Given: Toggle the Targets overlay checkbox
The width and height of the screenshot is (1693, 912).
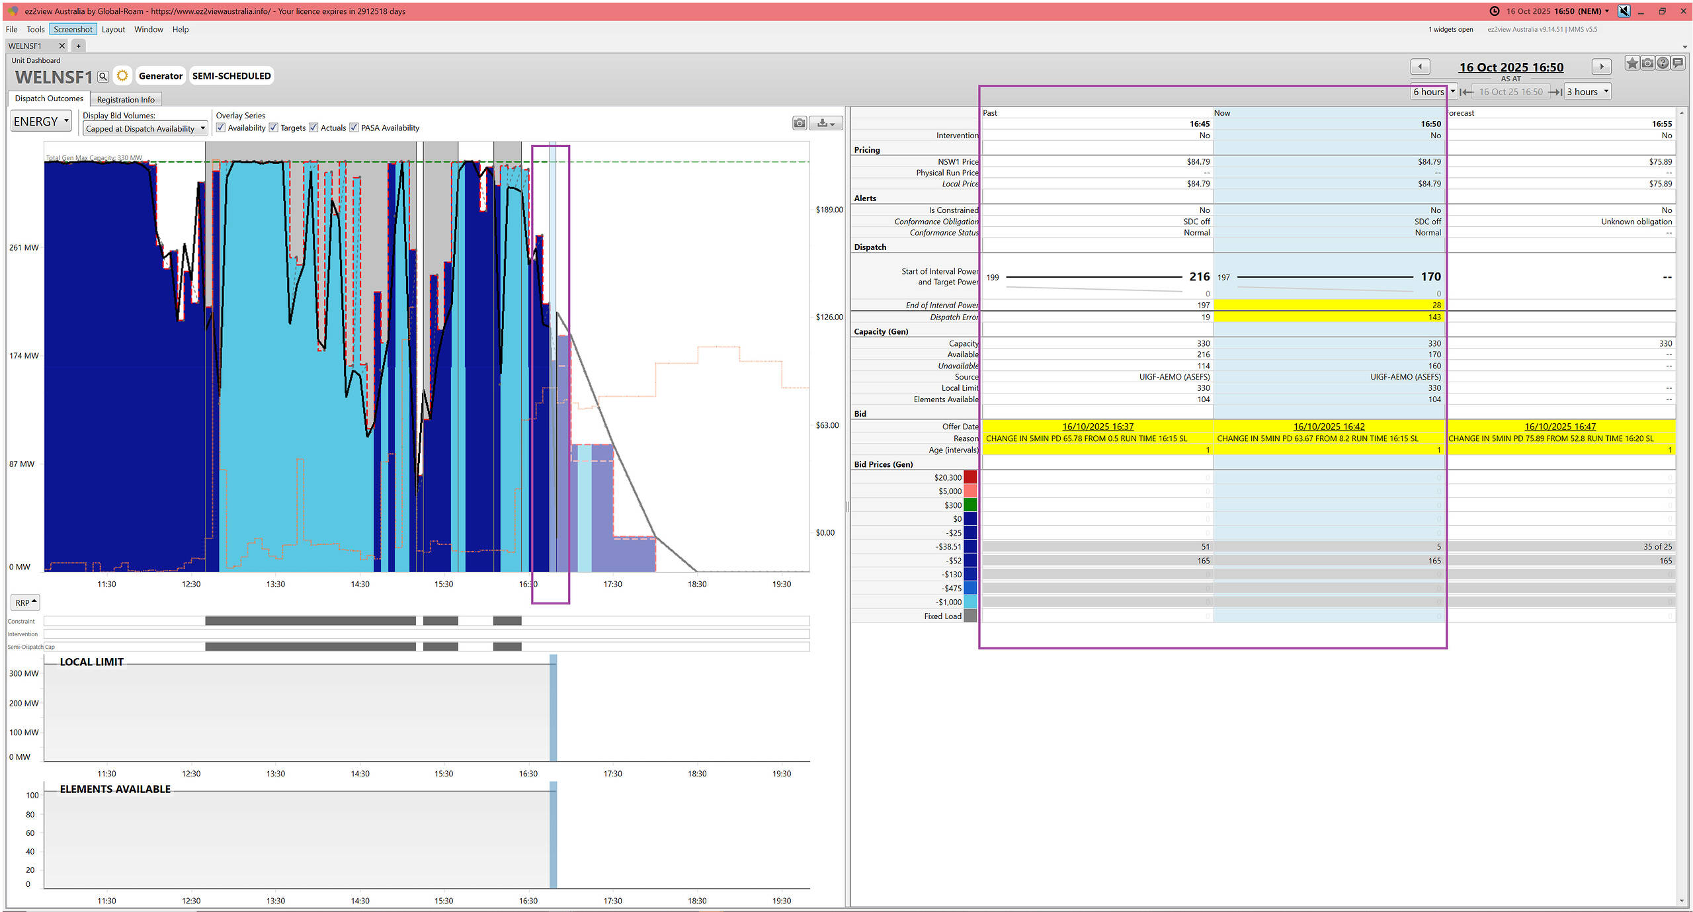Looking at the screenshot, I should [274, 128].
